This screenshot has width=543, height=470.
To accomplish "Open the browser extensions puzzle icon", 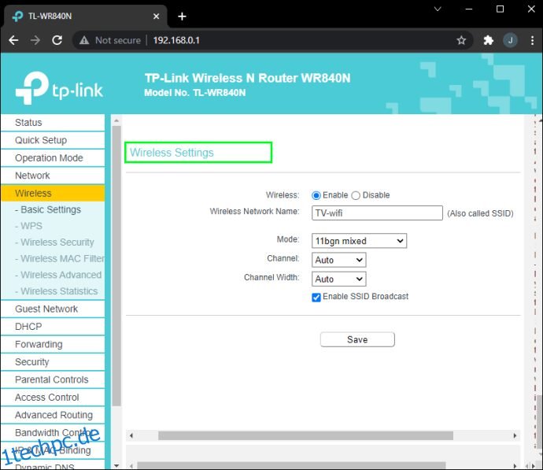I will (488, 40).
